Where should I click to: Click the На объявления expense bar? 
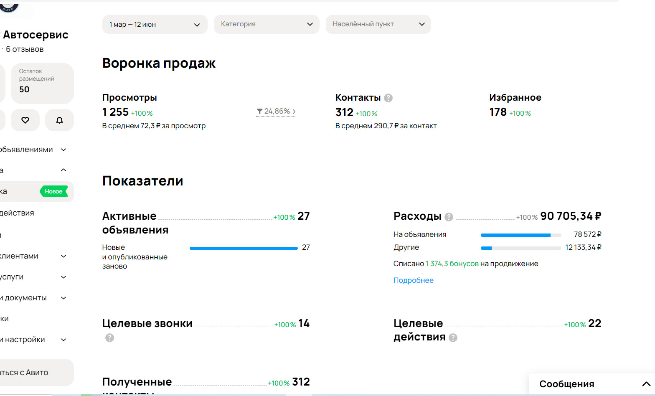(521, 235)
